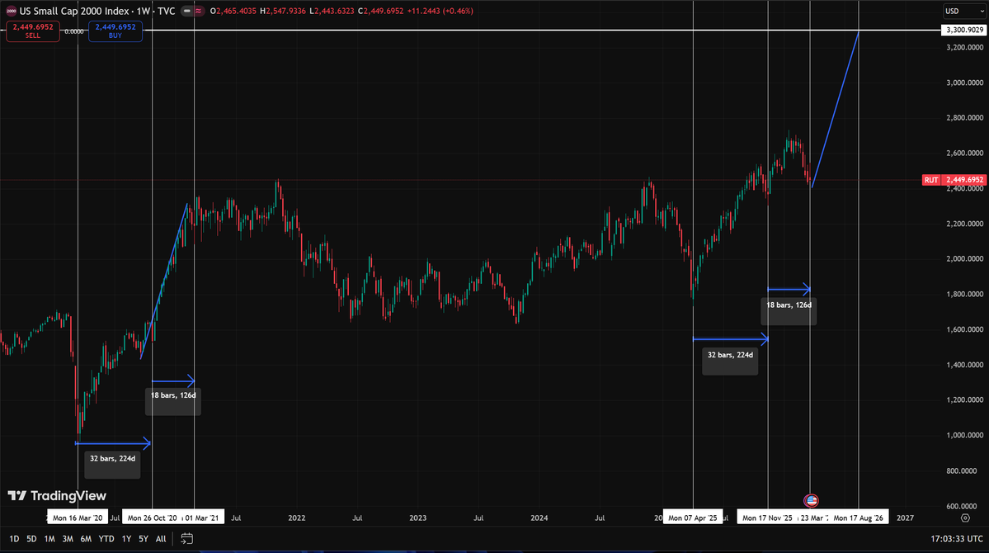
Task: Click the 3,000.0000 price scale label
Action: click(965, 83)
